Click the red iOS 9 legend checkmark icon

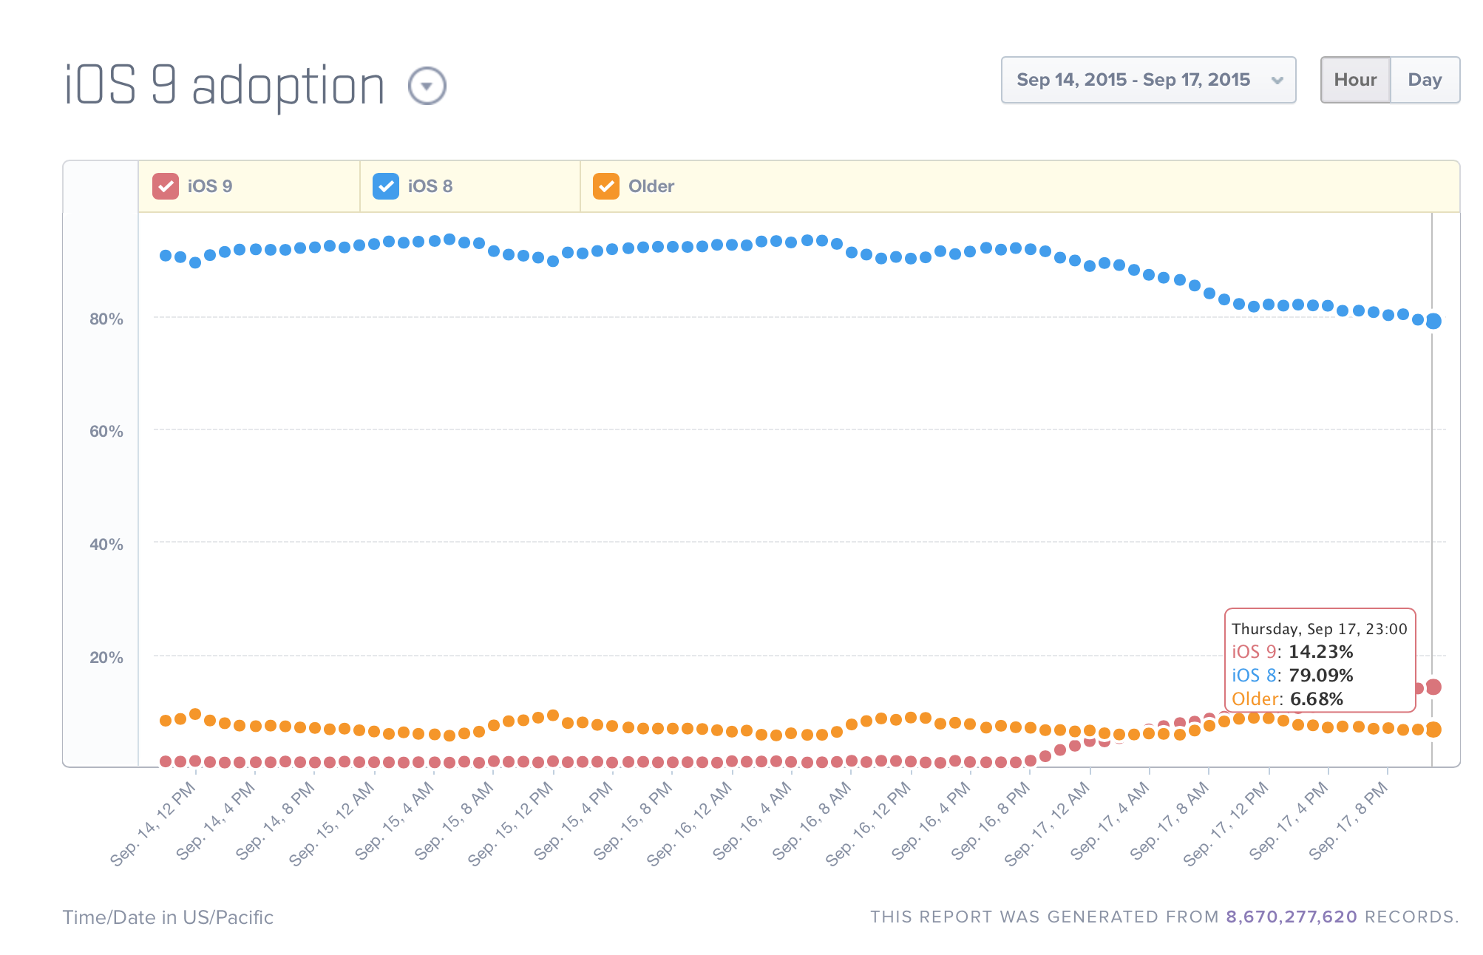pos(164,186)
